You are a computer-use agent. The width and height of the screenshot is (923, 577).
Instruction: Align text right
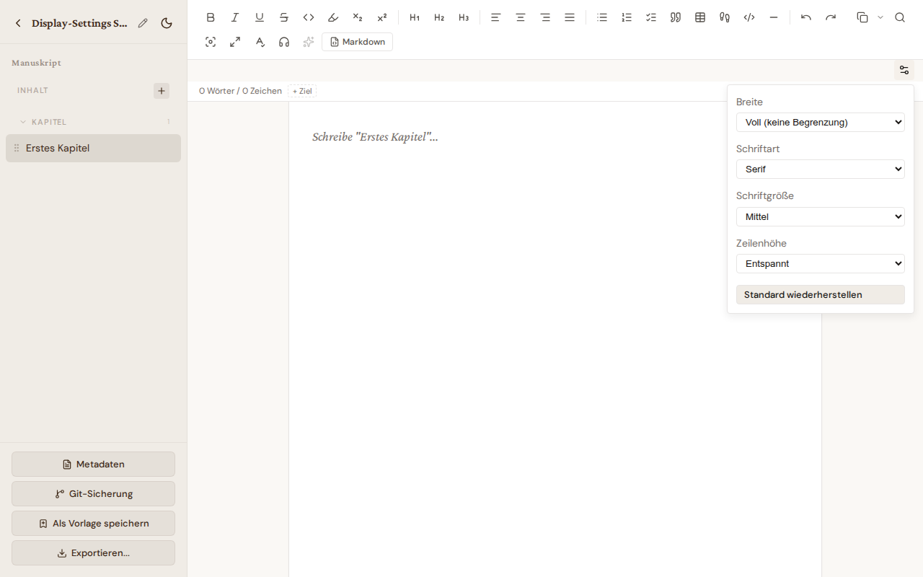point(545,17)
